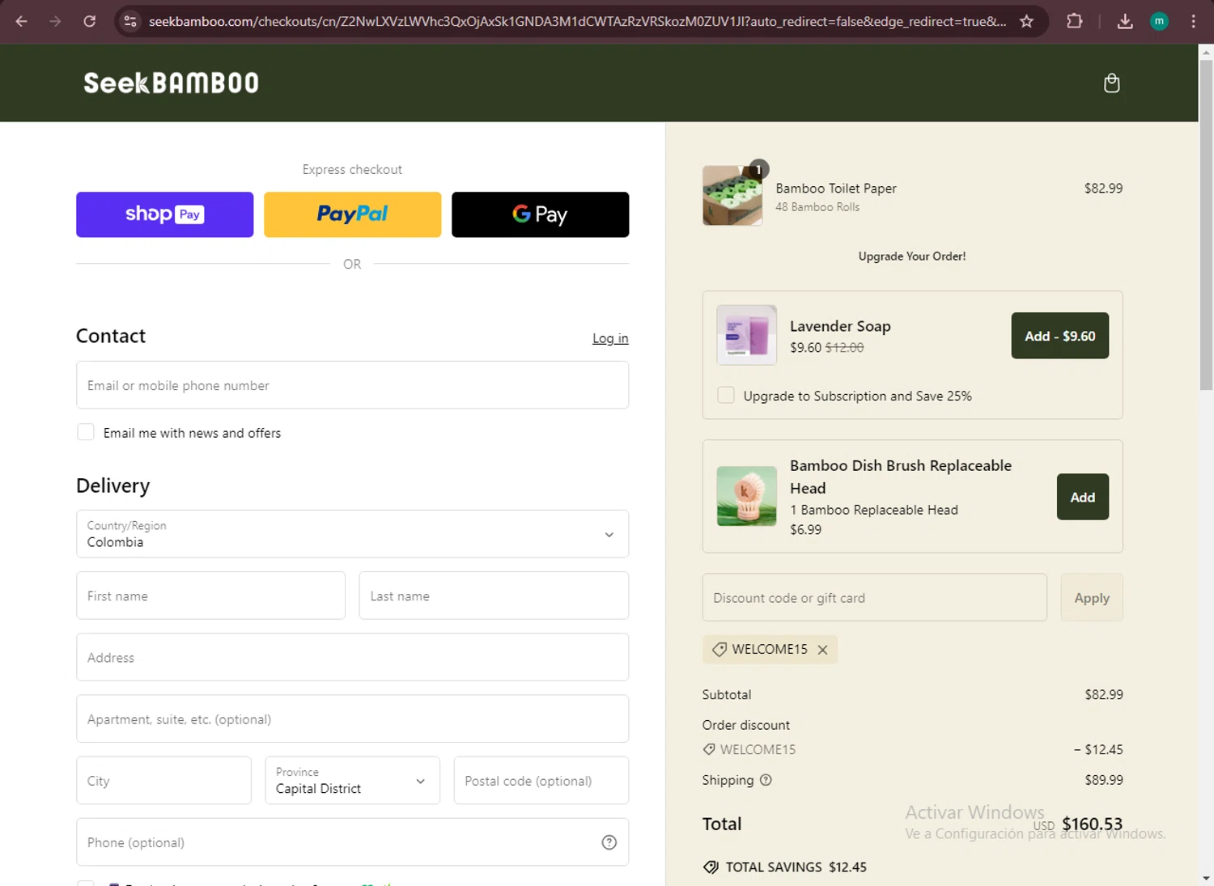Click the browser forward arrow
The image size is (1214, 886).
tap(55, 21)
